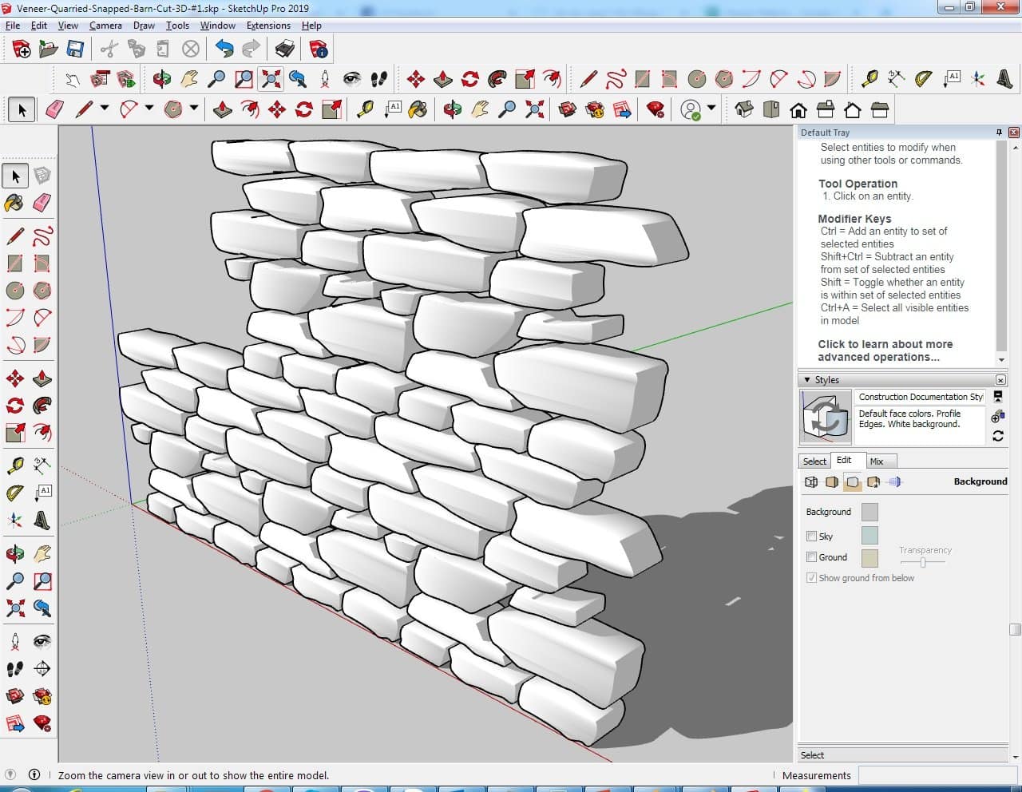Toggle Show ground from below checkbox
Screen dimensions: 1022x792
(x=812, y=578)
